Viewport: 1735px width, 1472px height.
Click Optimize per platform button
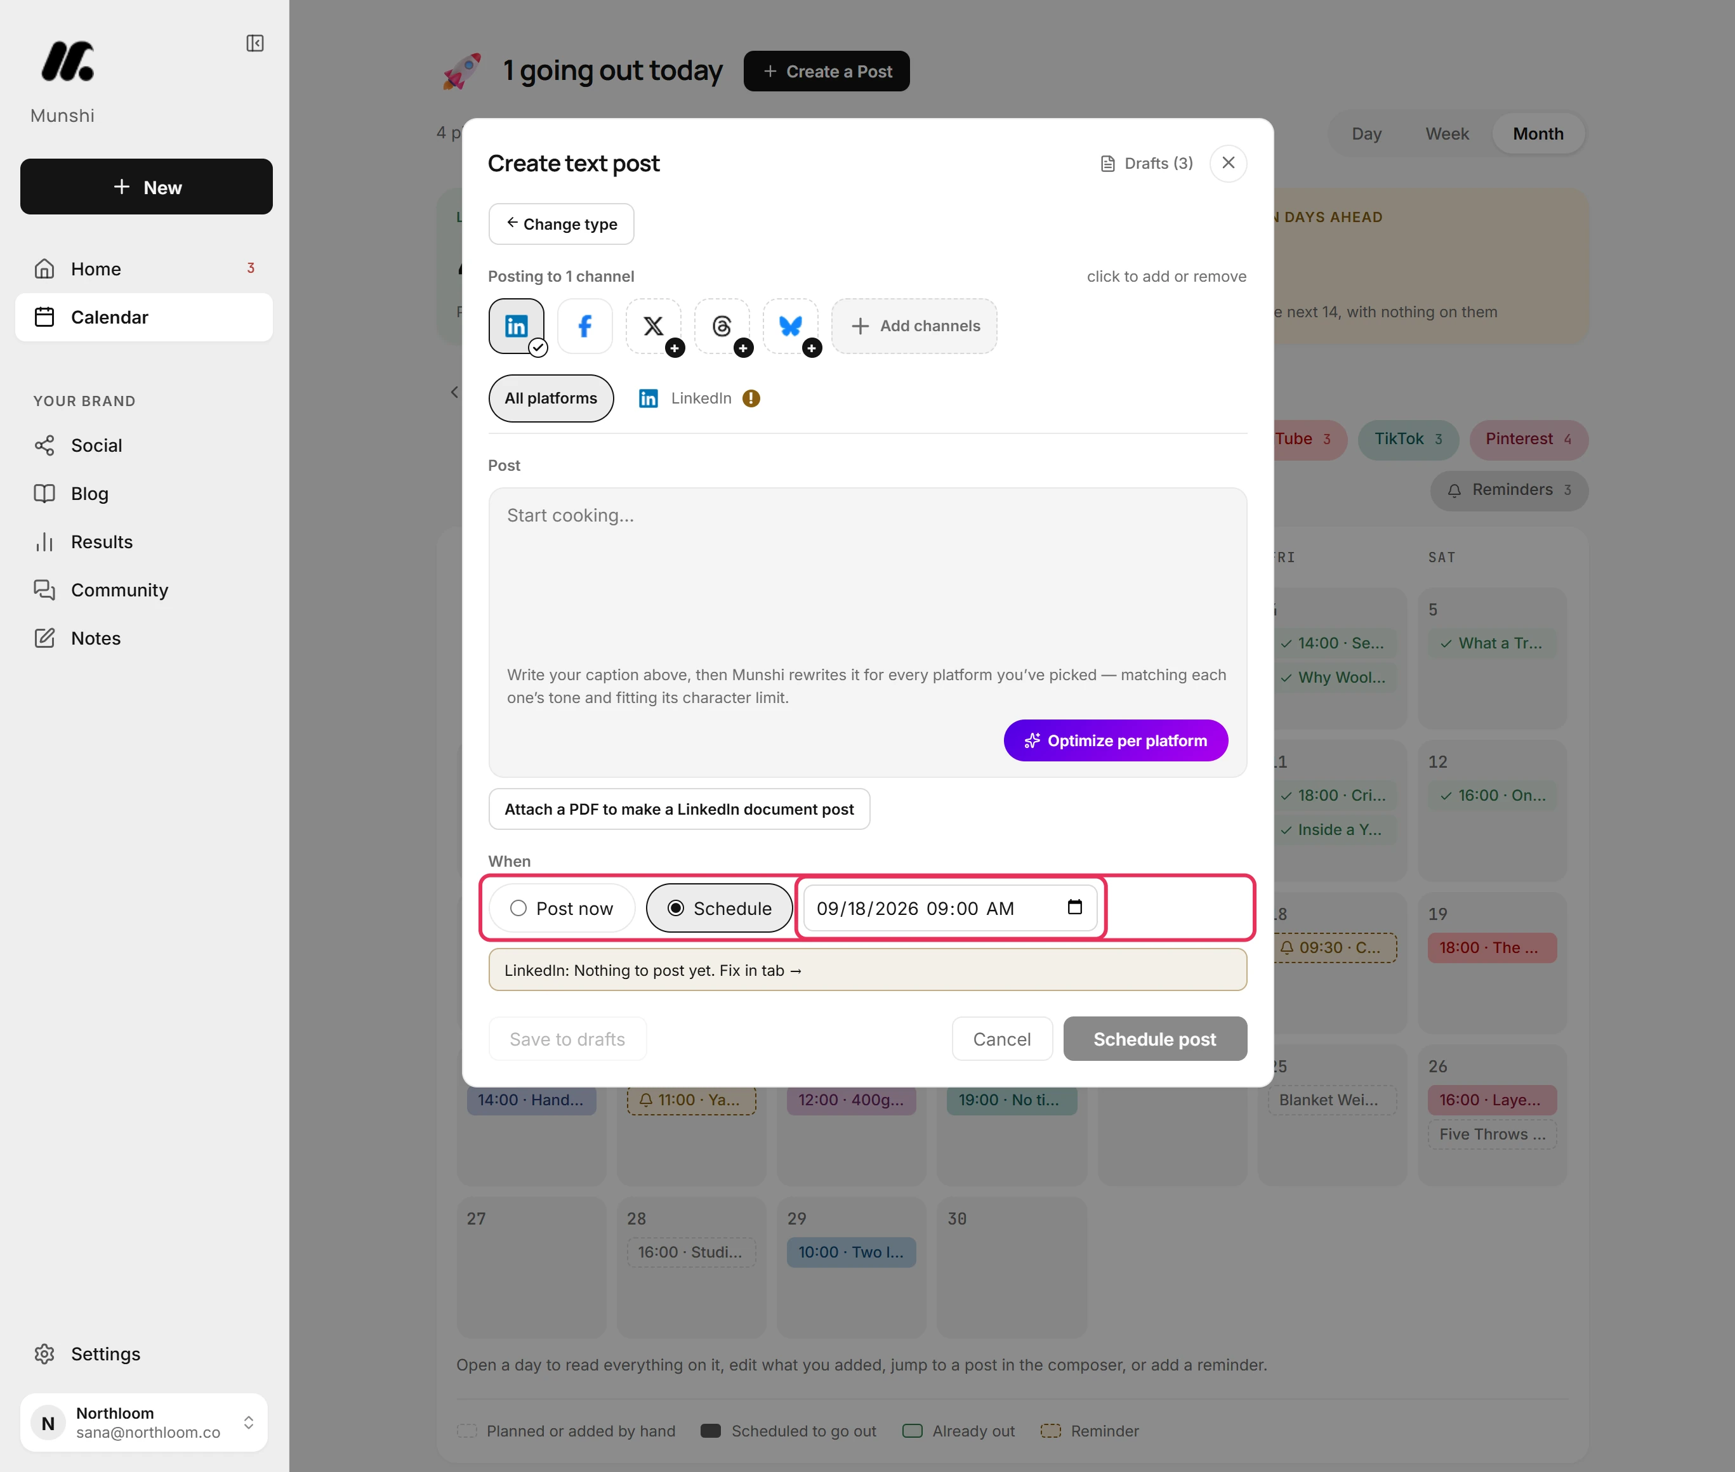(1116, 740)
